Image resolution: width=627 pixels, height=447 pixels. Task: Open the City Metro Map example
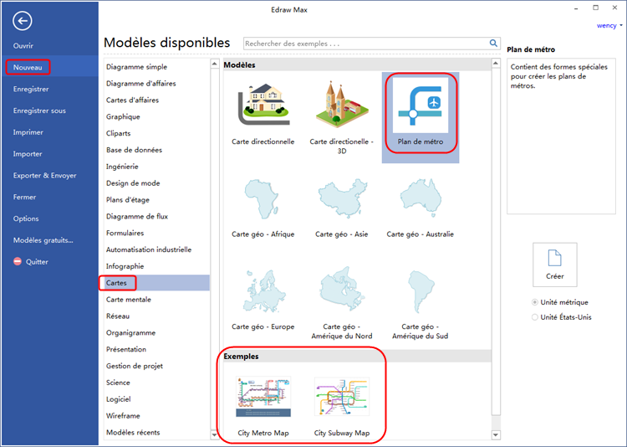click(x=263, y=406)
